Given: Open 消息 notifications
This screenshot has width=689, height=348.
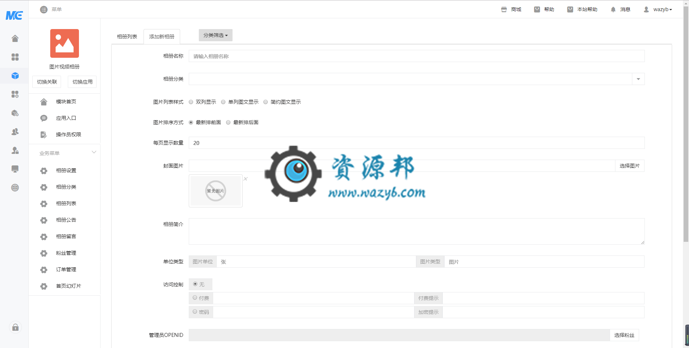Looking at the screenshot, I should [x=620, y=9].
